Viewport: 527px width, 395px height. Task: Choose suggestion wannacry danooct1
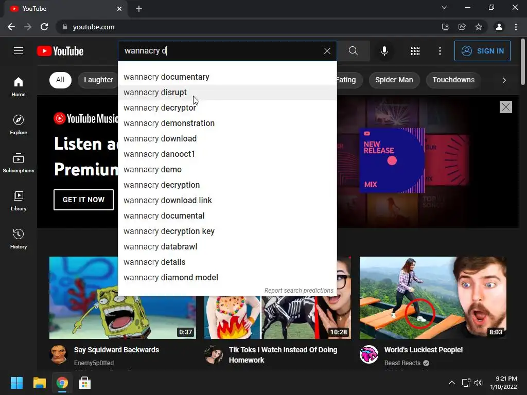pos(227,154)
